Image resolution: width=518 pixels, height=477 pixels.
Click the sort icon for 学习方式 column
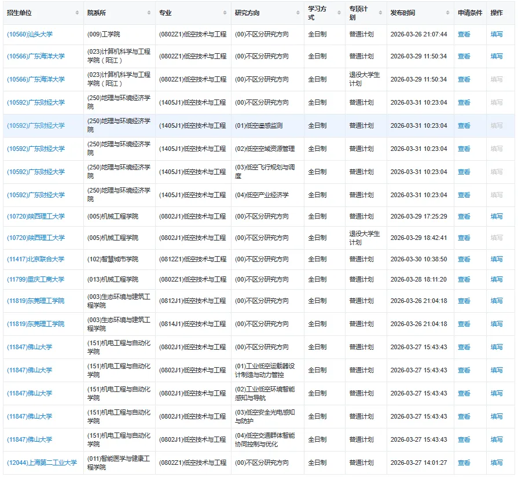pos(339,13)
